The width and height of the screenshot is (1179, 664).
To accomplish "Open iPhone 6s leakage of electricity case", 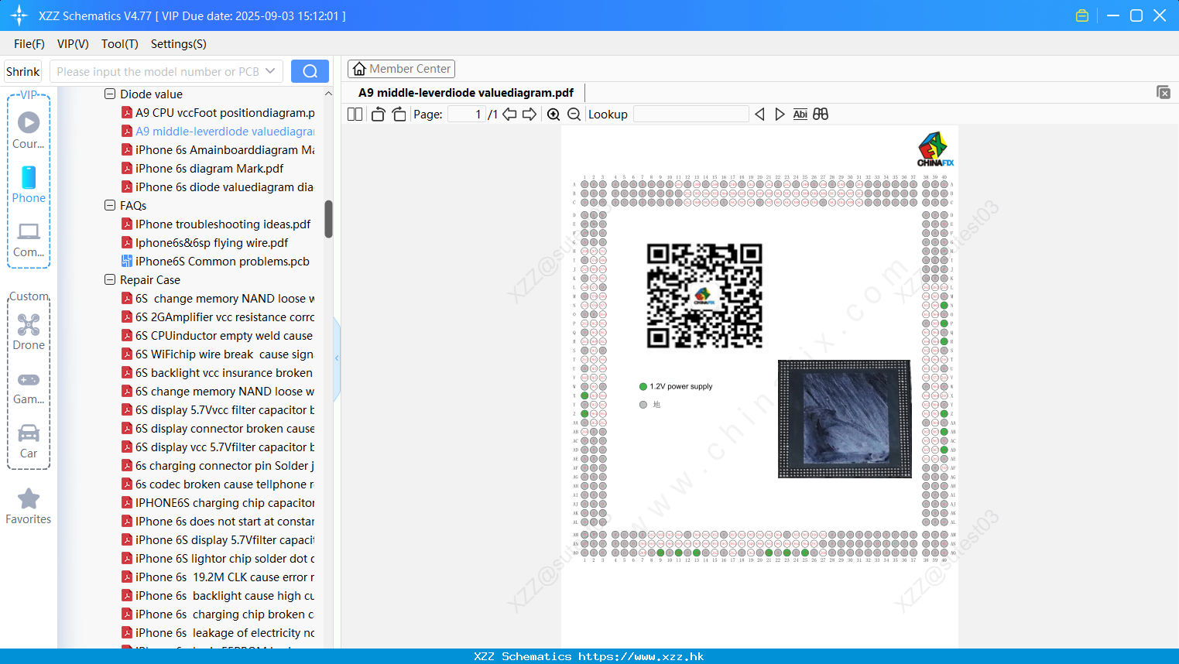I will (224, 632).
